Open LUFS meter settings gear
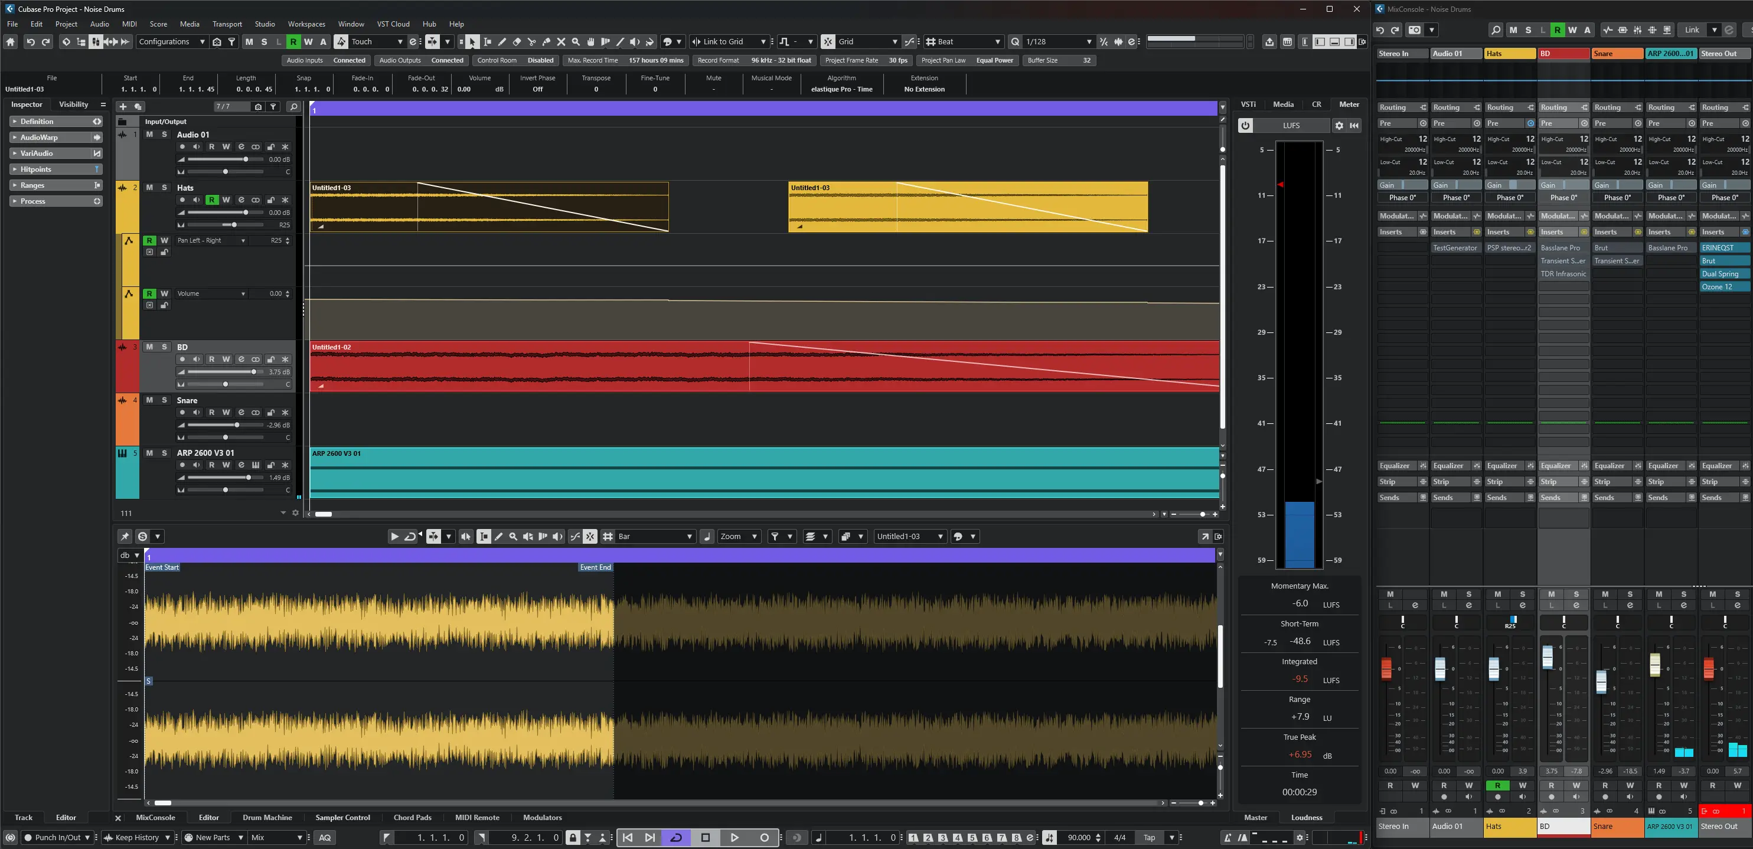Image resolution: width=1753 pixels, height=849 pixels. (x=1339, y=126)
